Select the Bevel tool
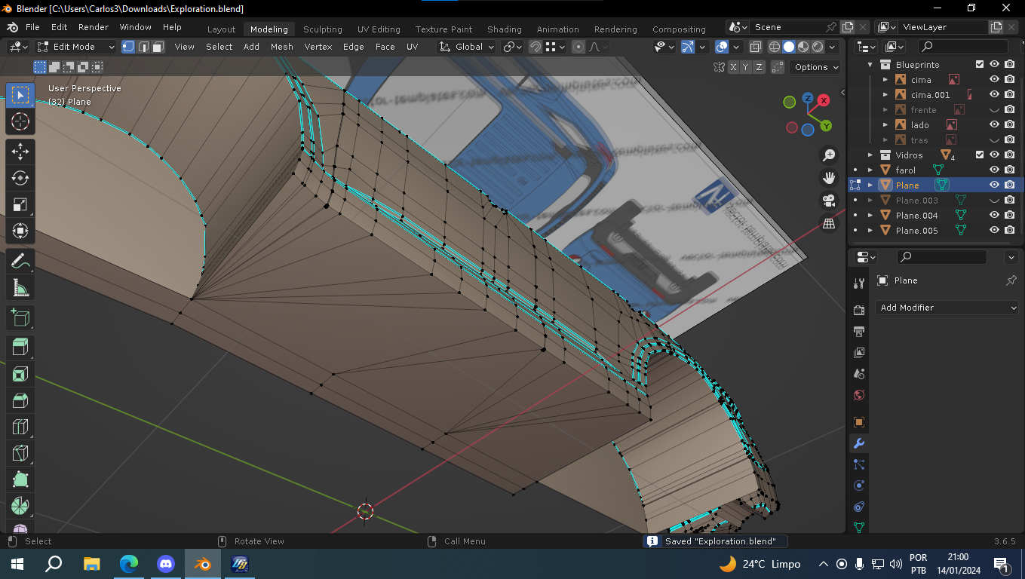This screenshot has width=1025, height=579. 20,400
